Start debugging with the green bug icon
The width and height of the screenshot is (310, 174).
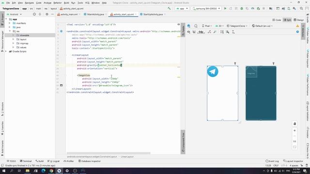tap(242, 9)
